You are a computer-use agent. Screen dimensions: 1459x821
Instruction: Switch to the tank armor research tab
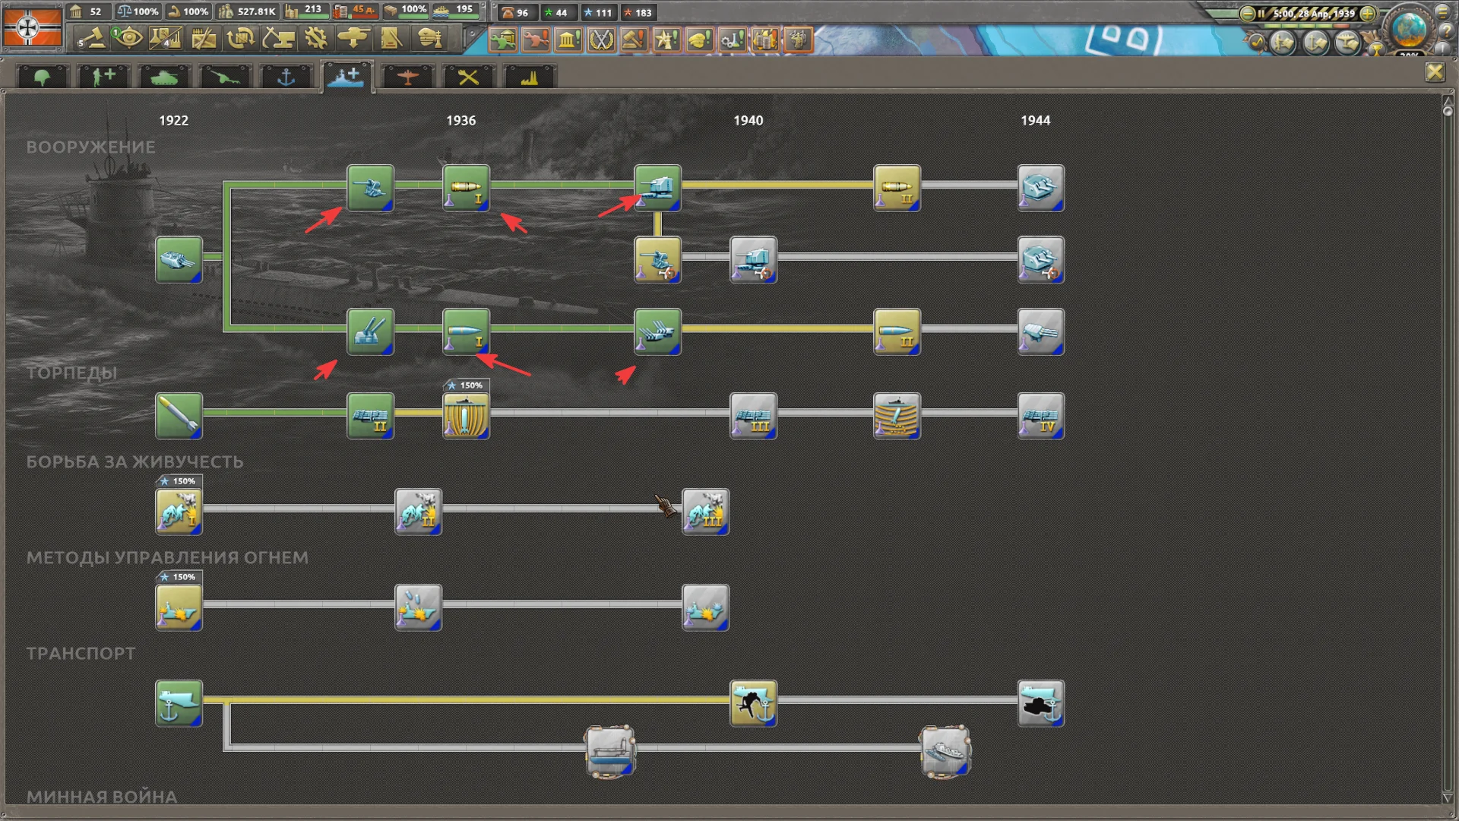click(164, 77)
